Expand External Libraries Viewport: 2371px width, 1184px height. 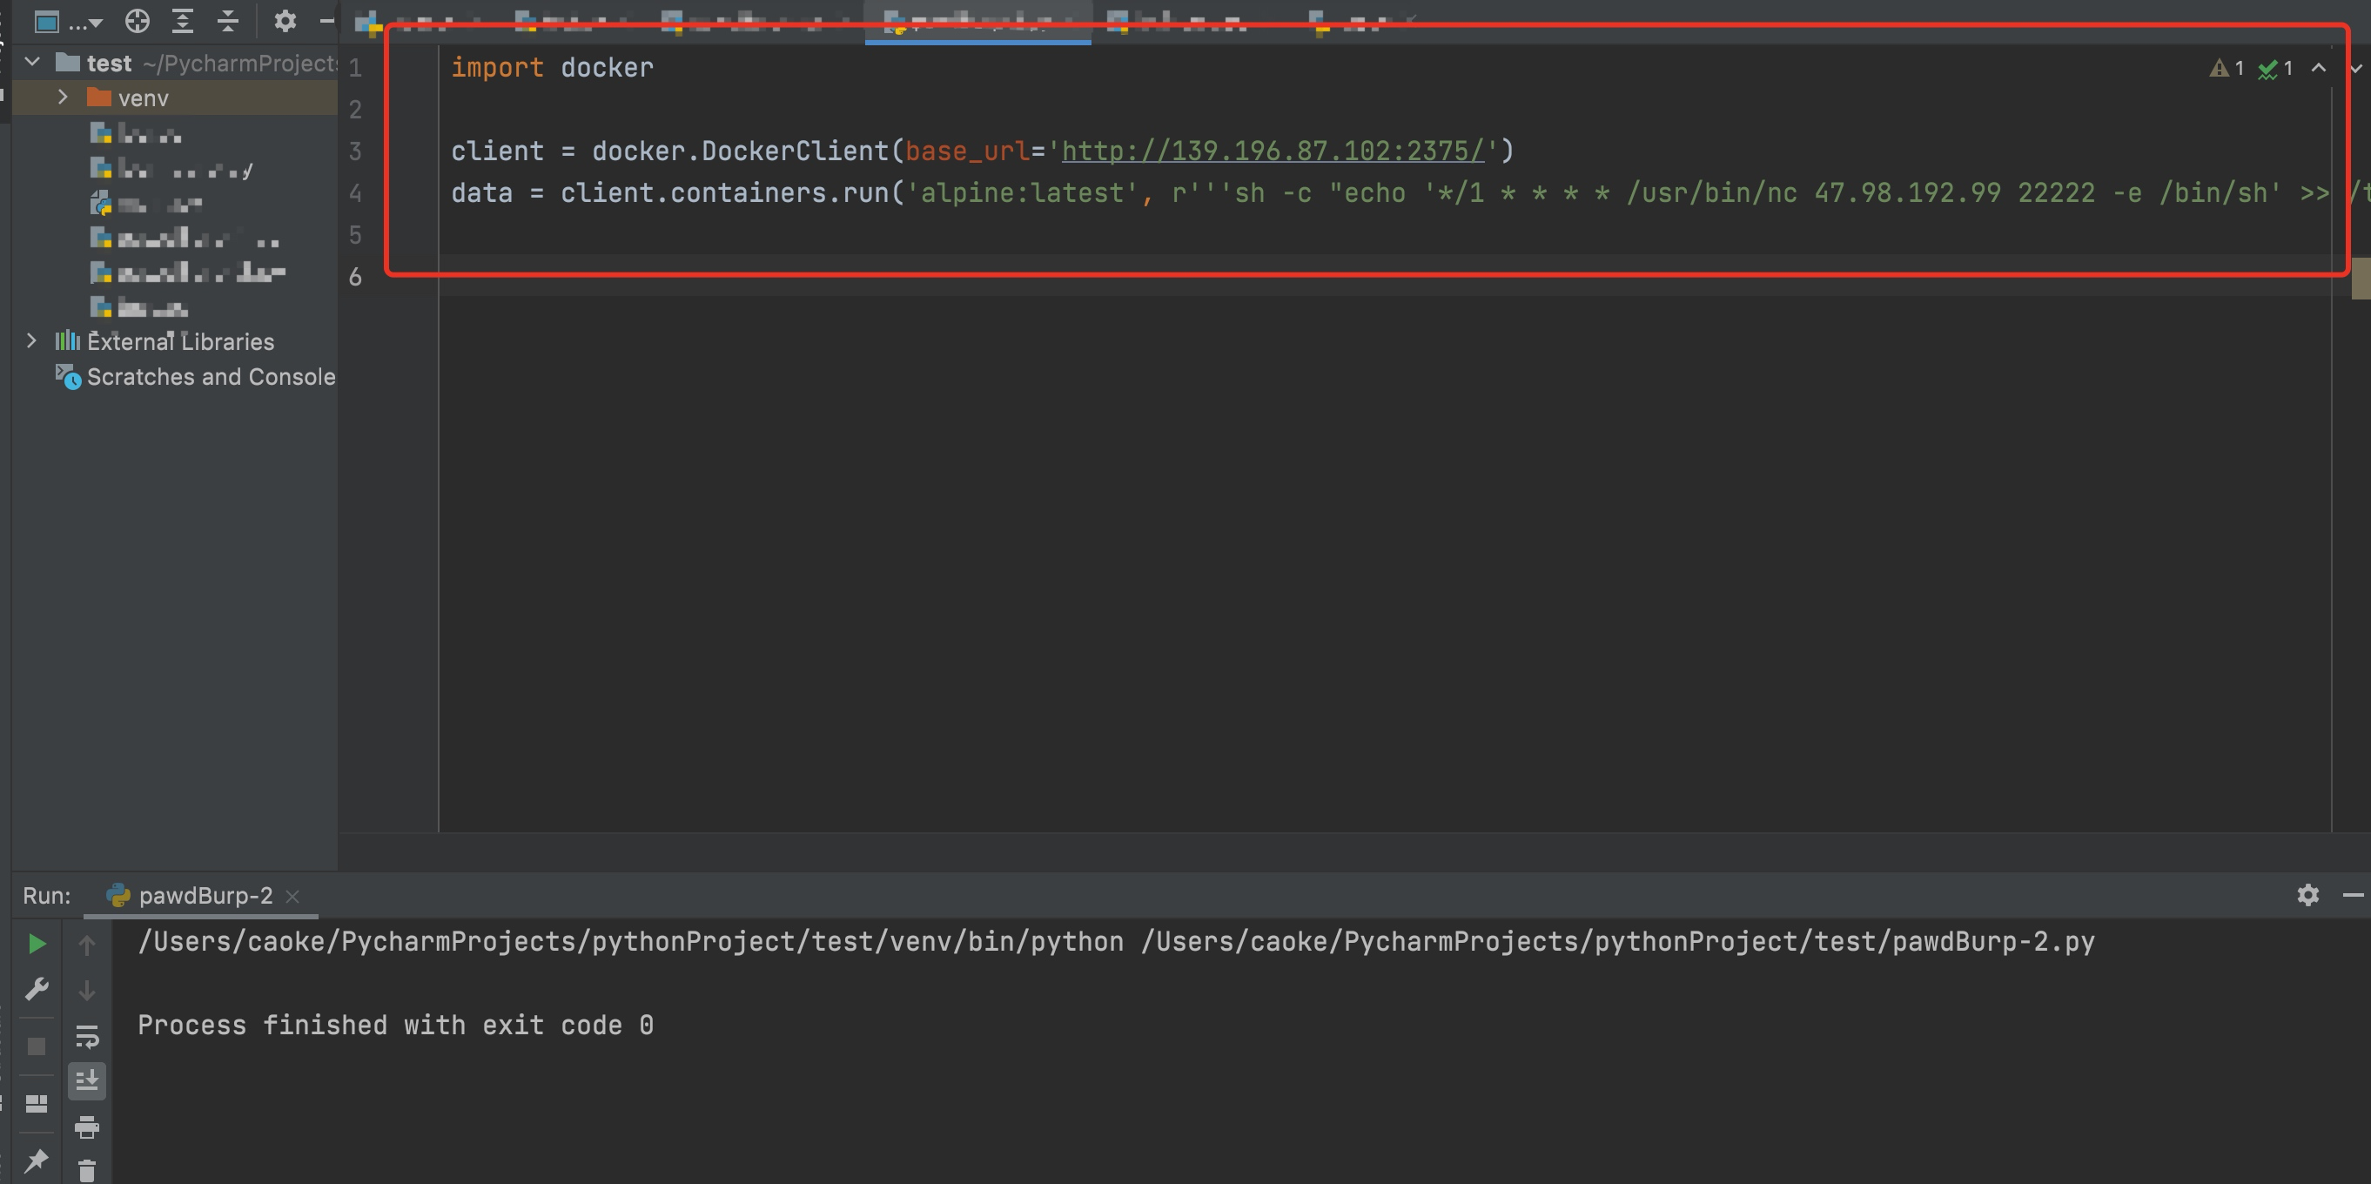[x=32, y=340]
